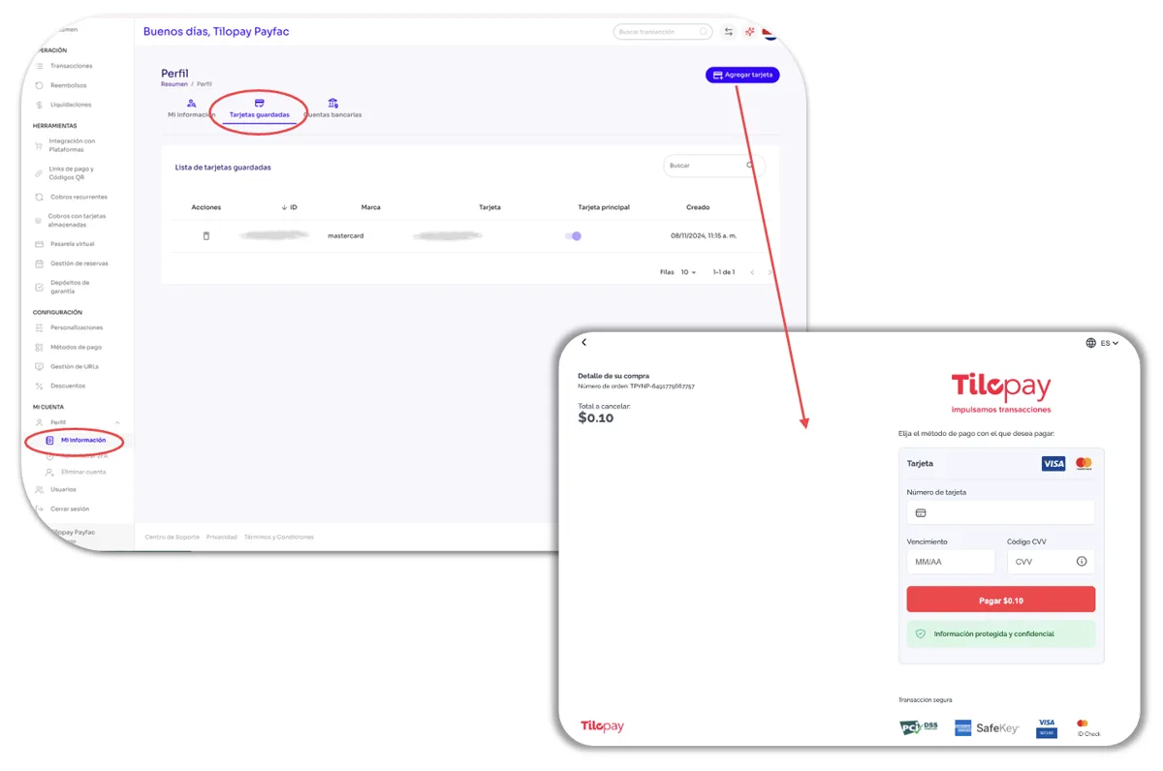Click the Usuarios people icon
This screenshot has width=1163, height=771.
[39, 489]
